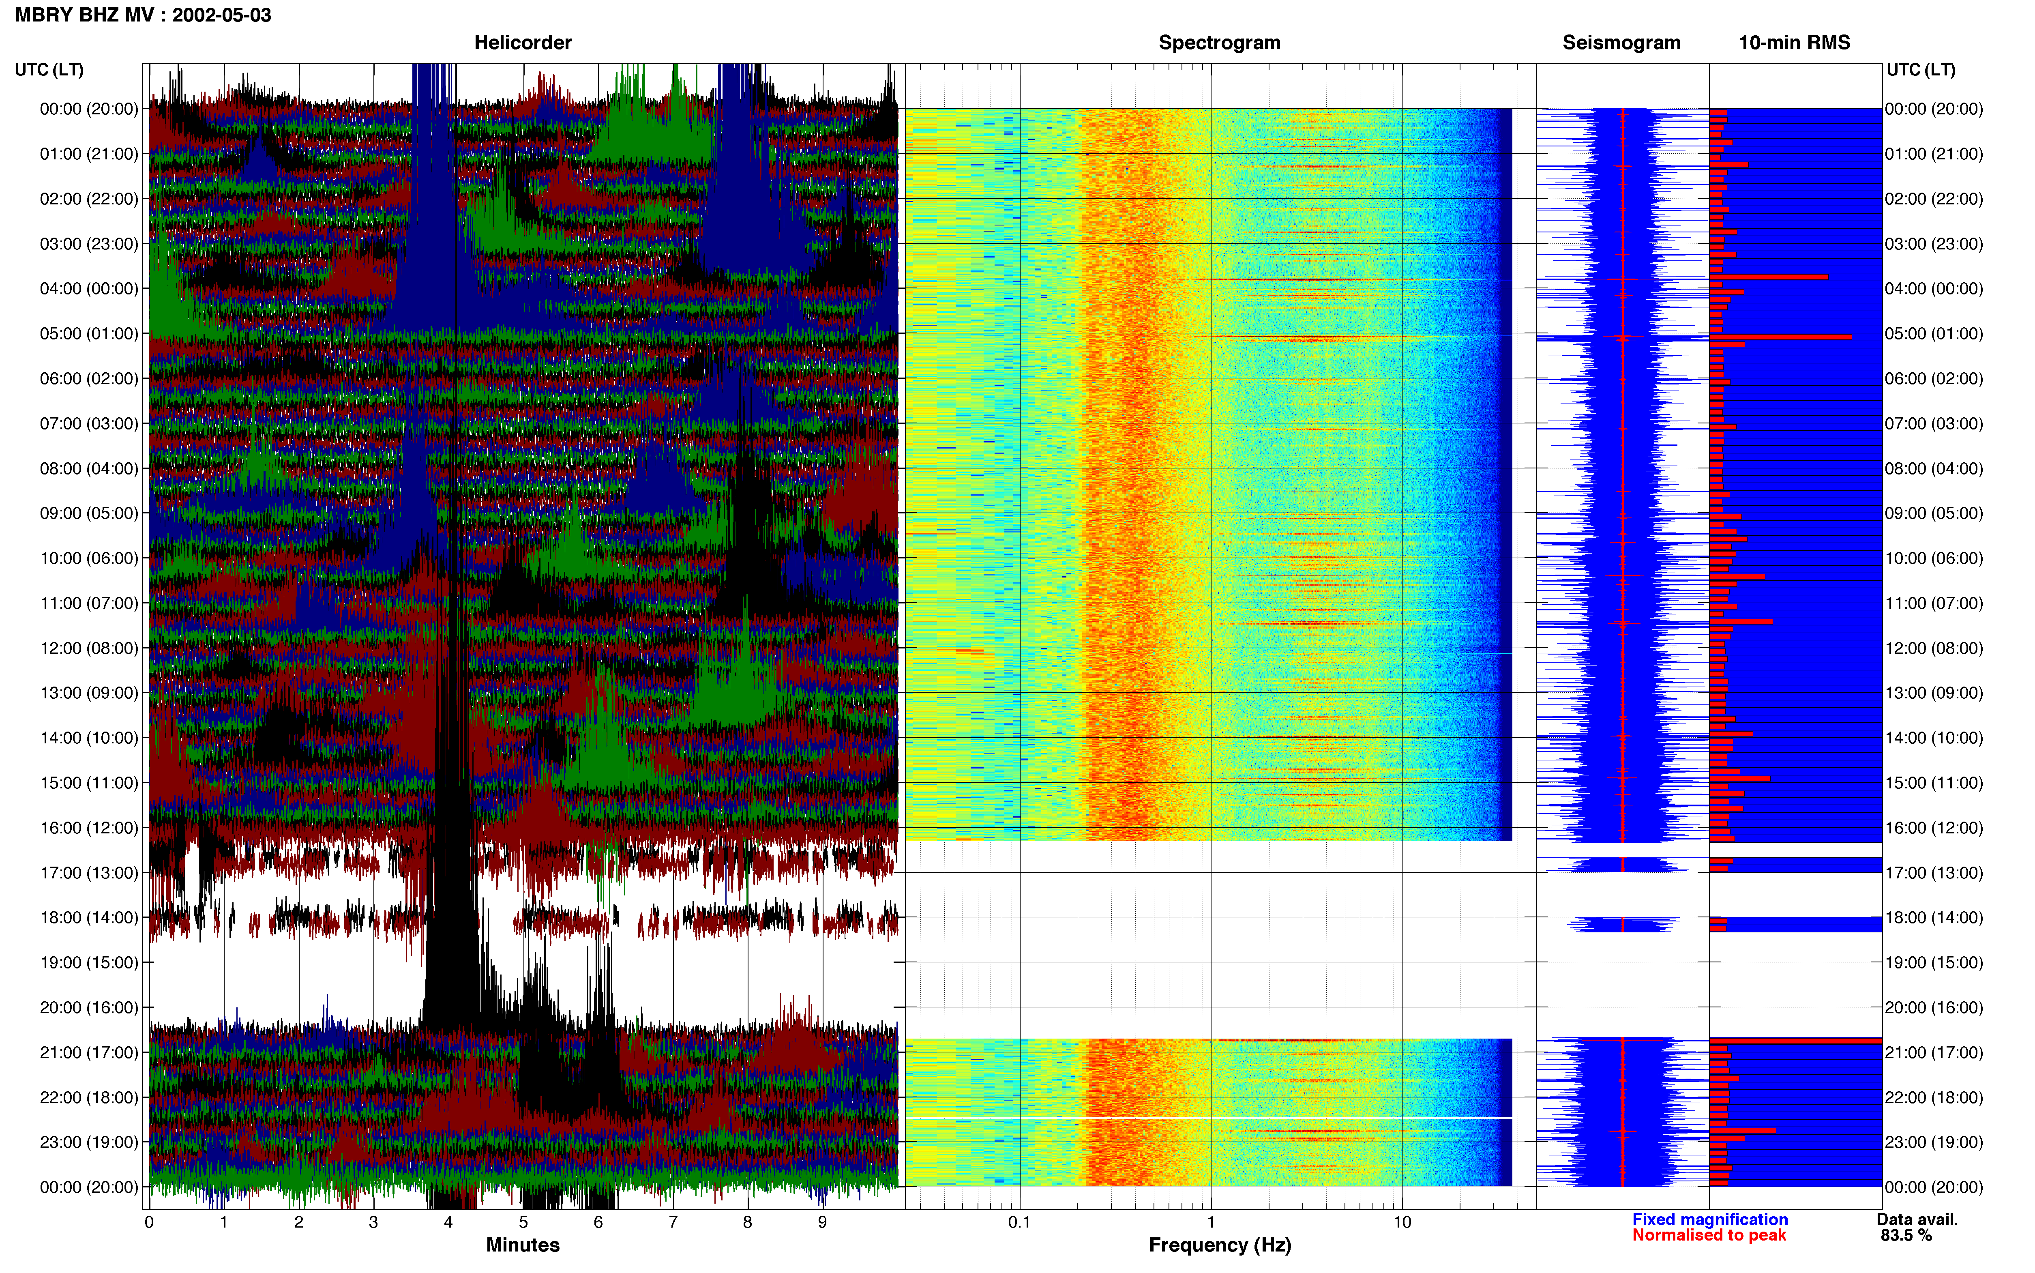
Task: Click the 'MBRY BHZ MV : 2002-05-03' title
Action: coord(143,15)
